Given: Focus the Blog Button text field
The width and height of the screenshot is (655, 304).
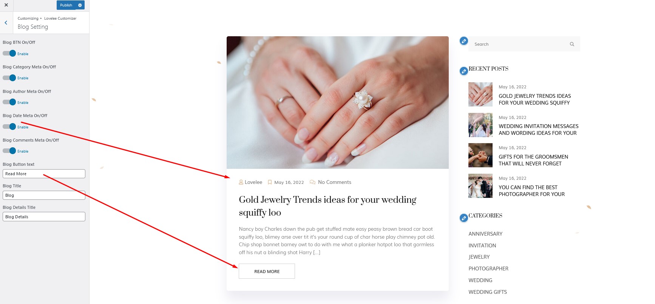Looking at the screenshot, I should tap(44, 174).
